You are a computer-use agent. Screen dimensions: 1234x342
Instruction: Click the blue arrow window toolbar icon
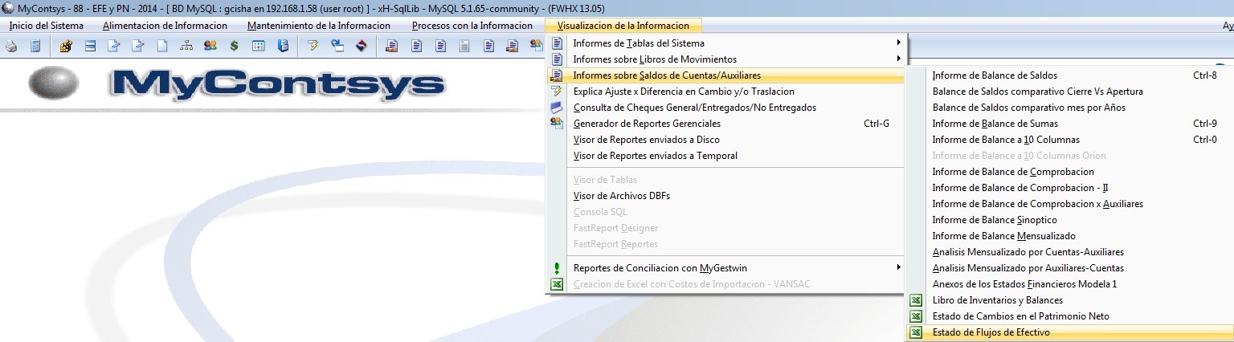pos(337,46)
